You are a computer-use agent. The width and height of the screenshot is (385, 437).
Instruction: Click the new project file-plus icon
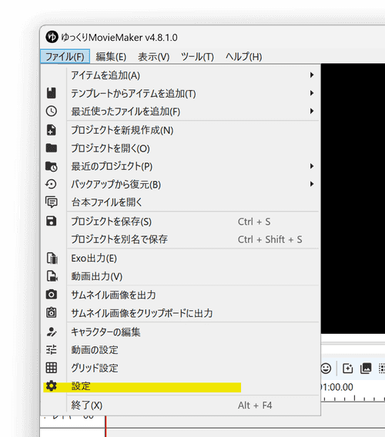52,130
